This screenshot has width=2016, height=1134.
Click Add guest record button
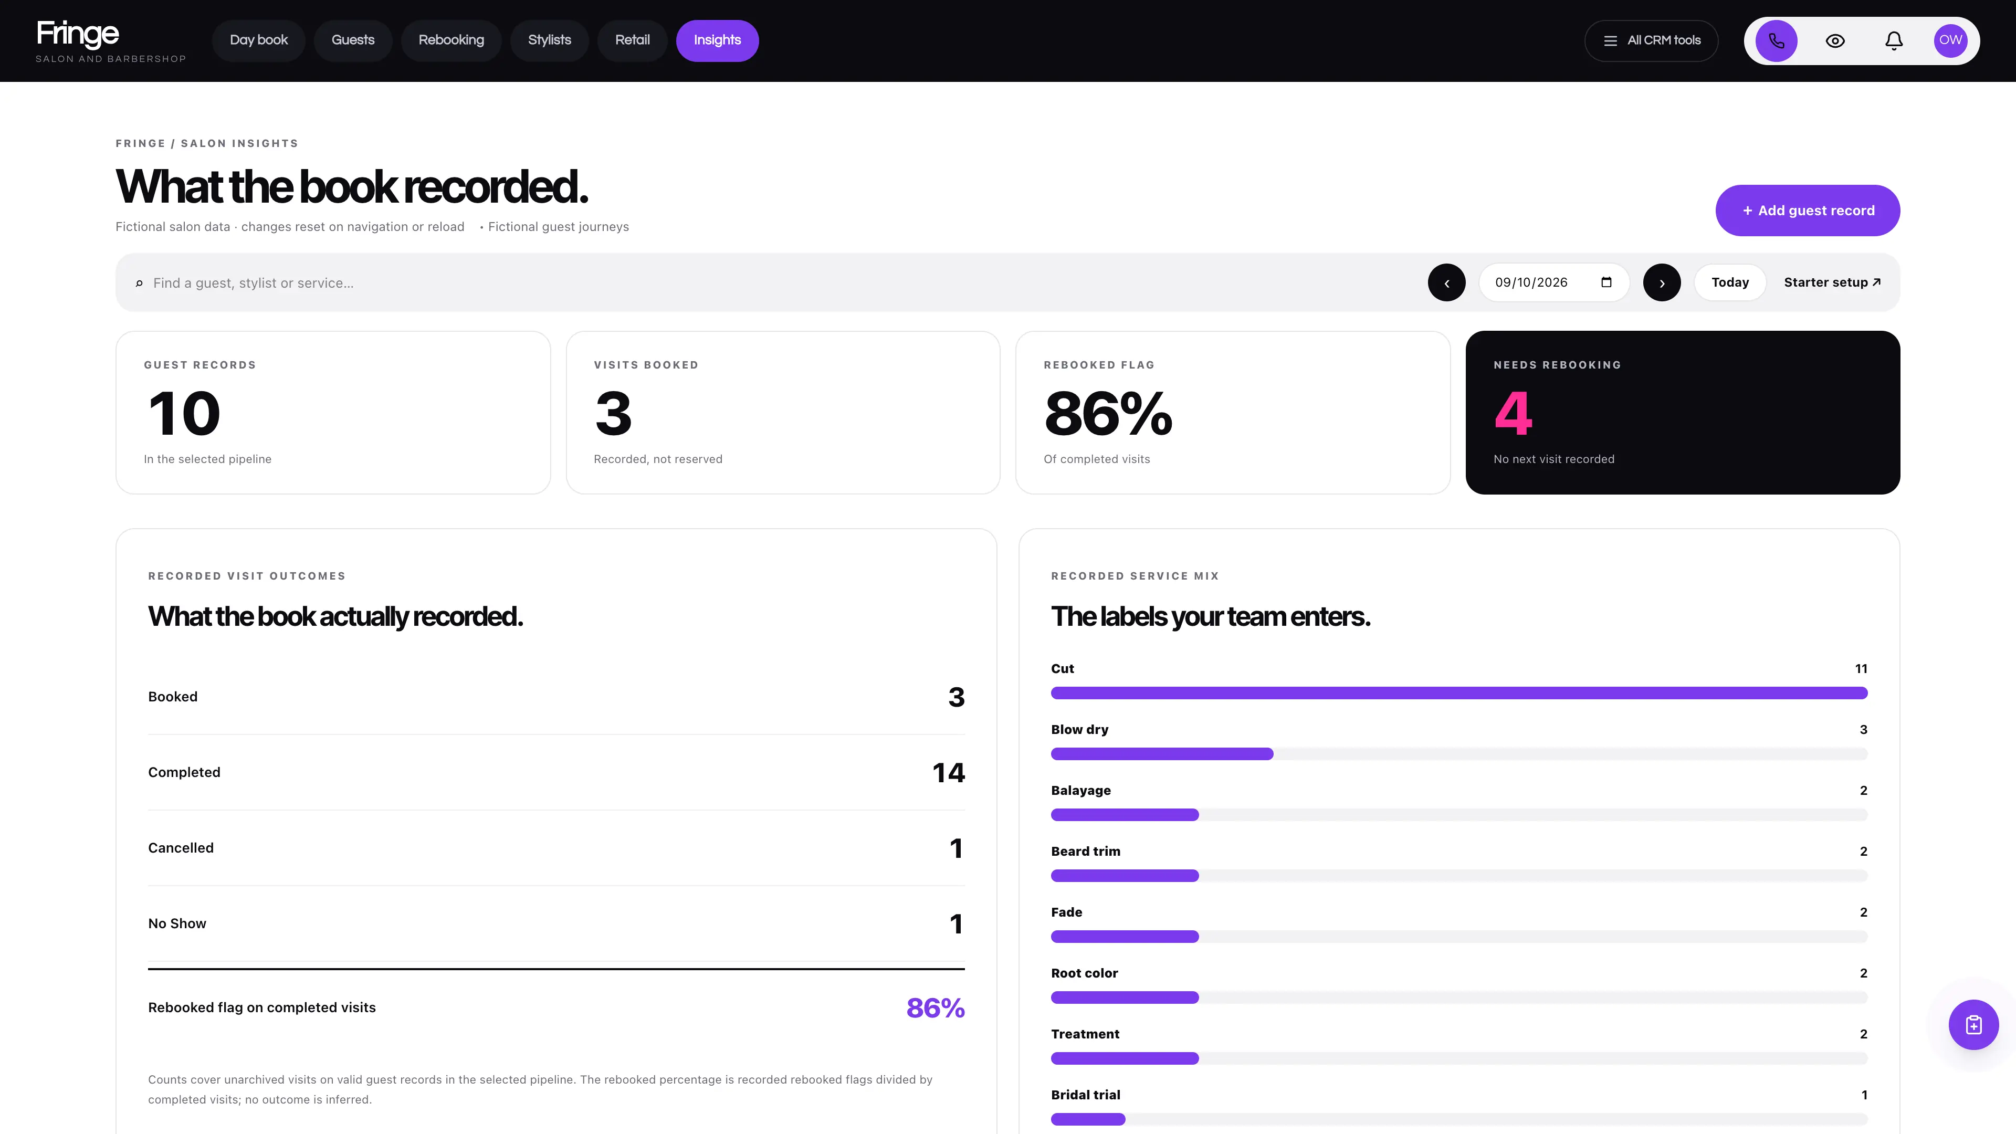click(x=1807, y=211)
